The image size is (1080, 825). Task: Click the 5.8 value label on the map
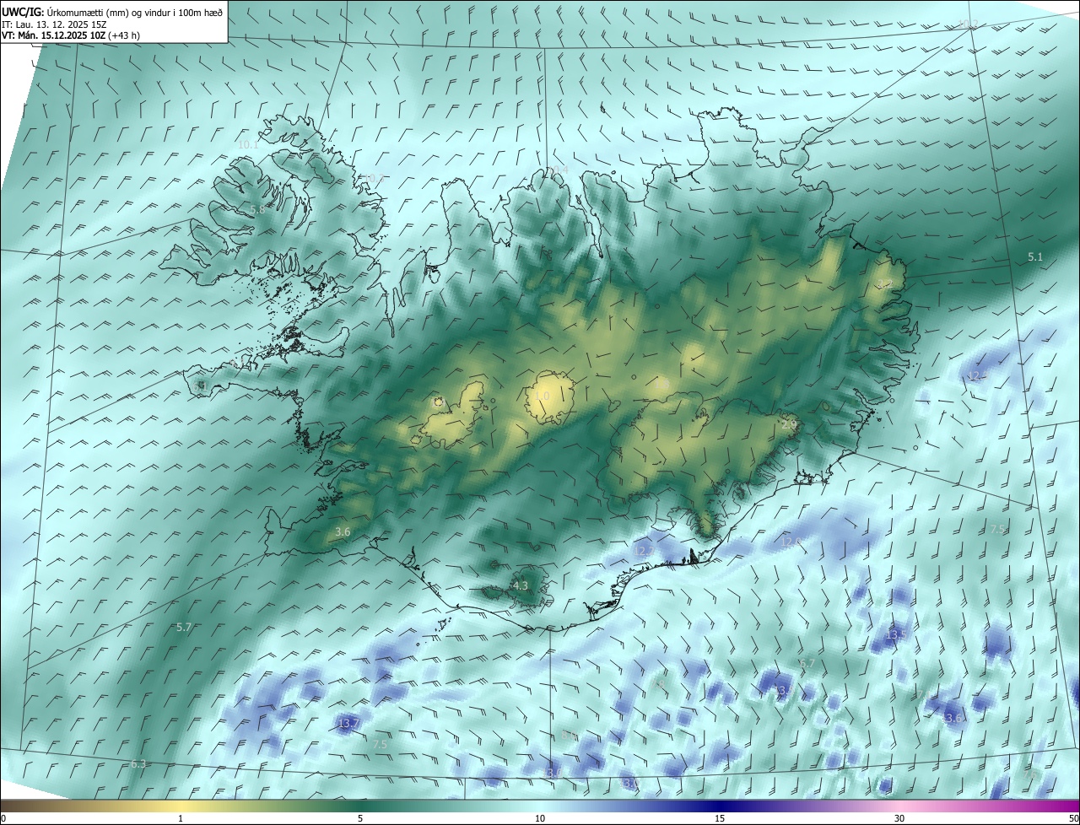(257, 209)
